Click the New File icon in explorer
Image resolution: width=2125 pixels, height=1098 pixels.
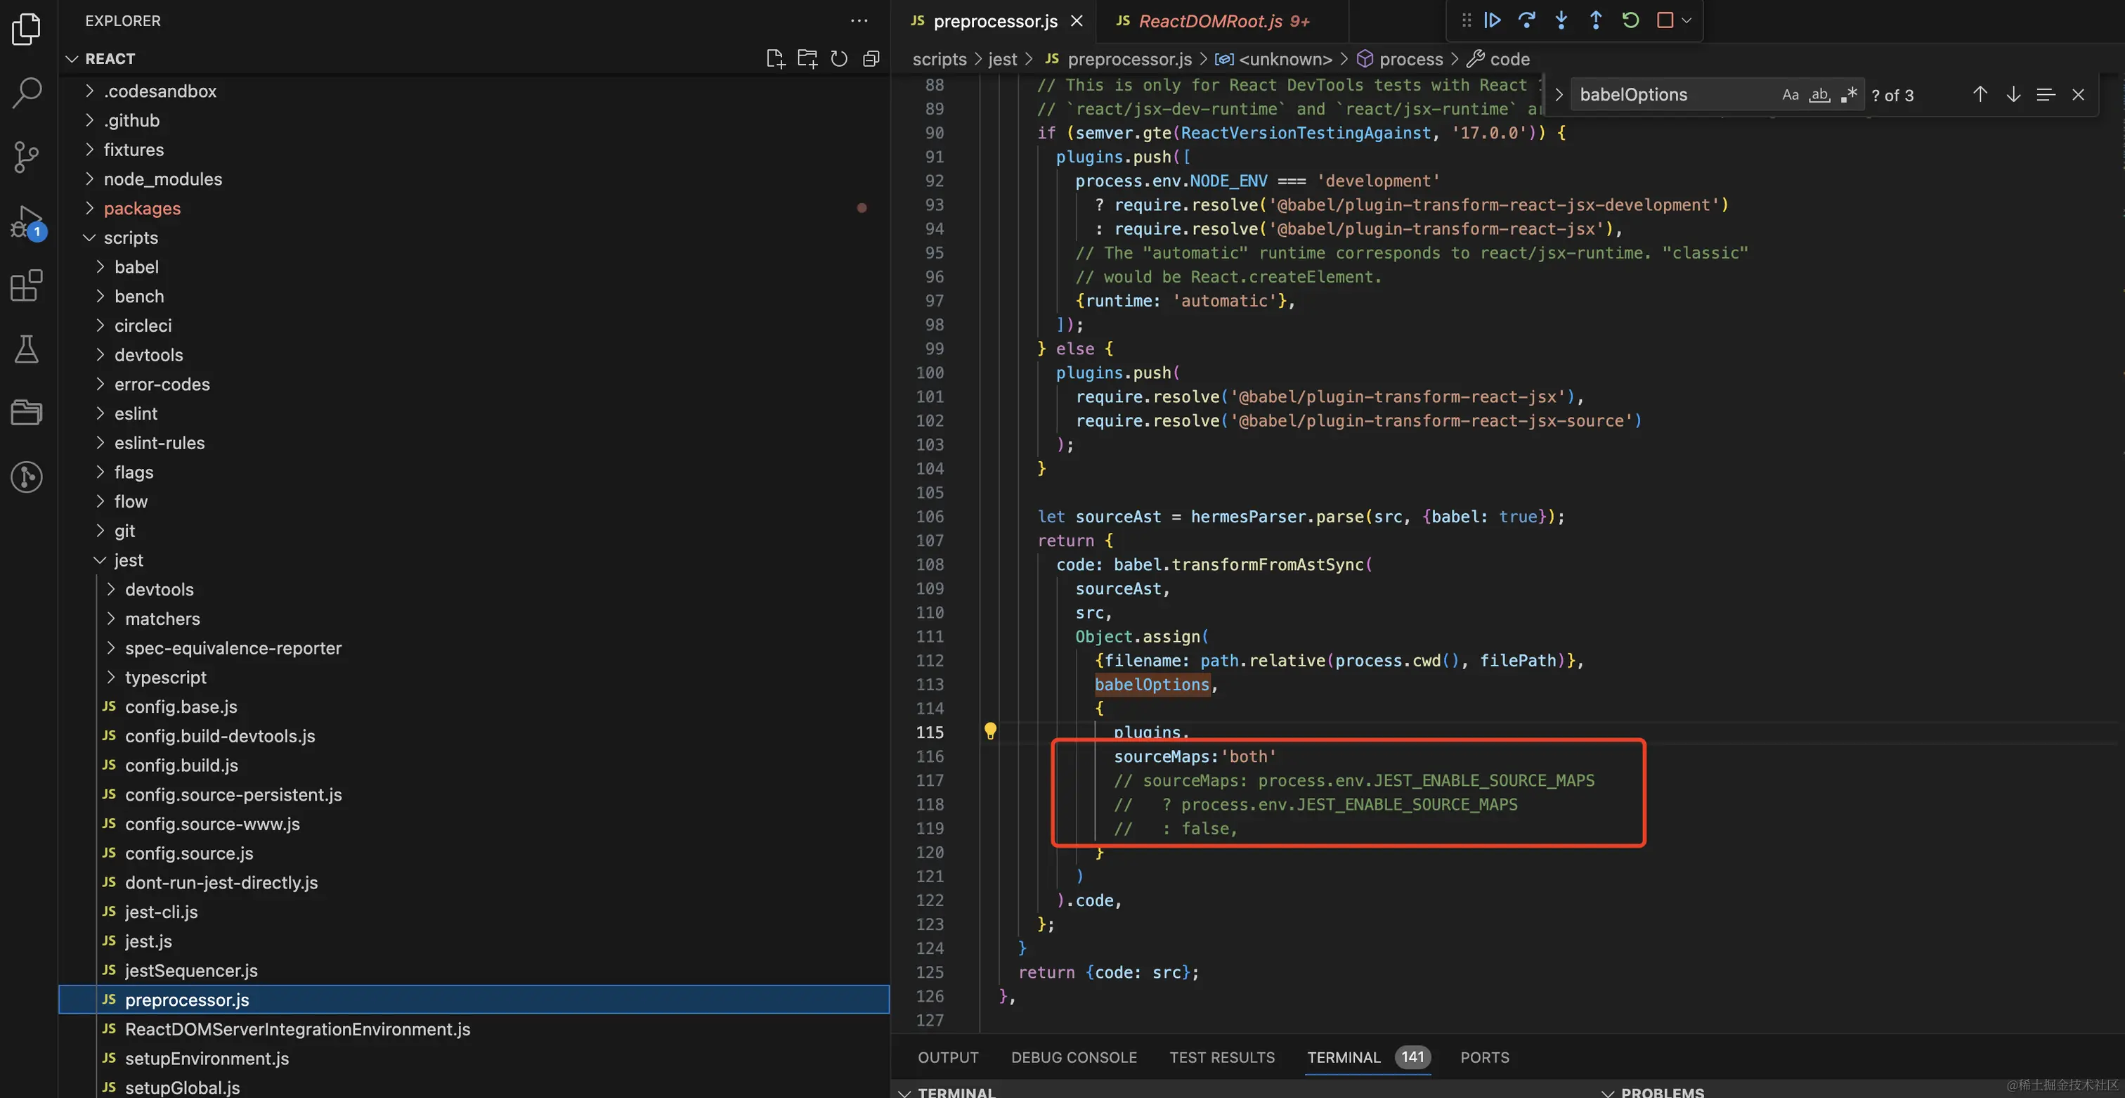pyautogui.click(x=774, y=58)
